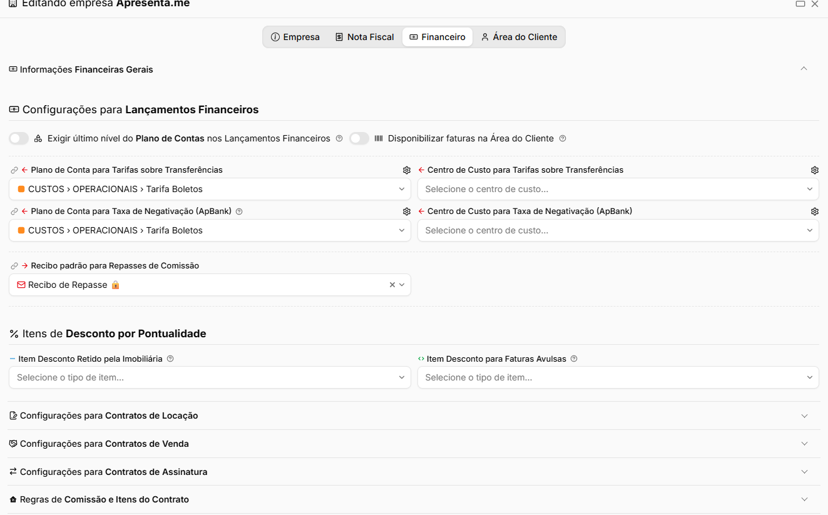Switch to the Empresa tab
828x515 pixels.
[x=295, y=37]
